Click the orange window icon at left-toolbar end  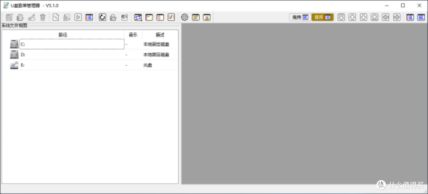coord(207,17)
